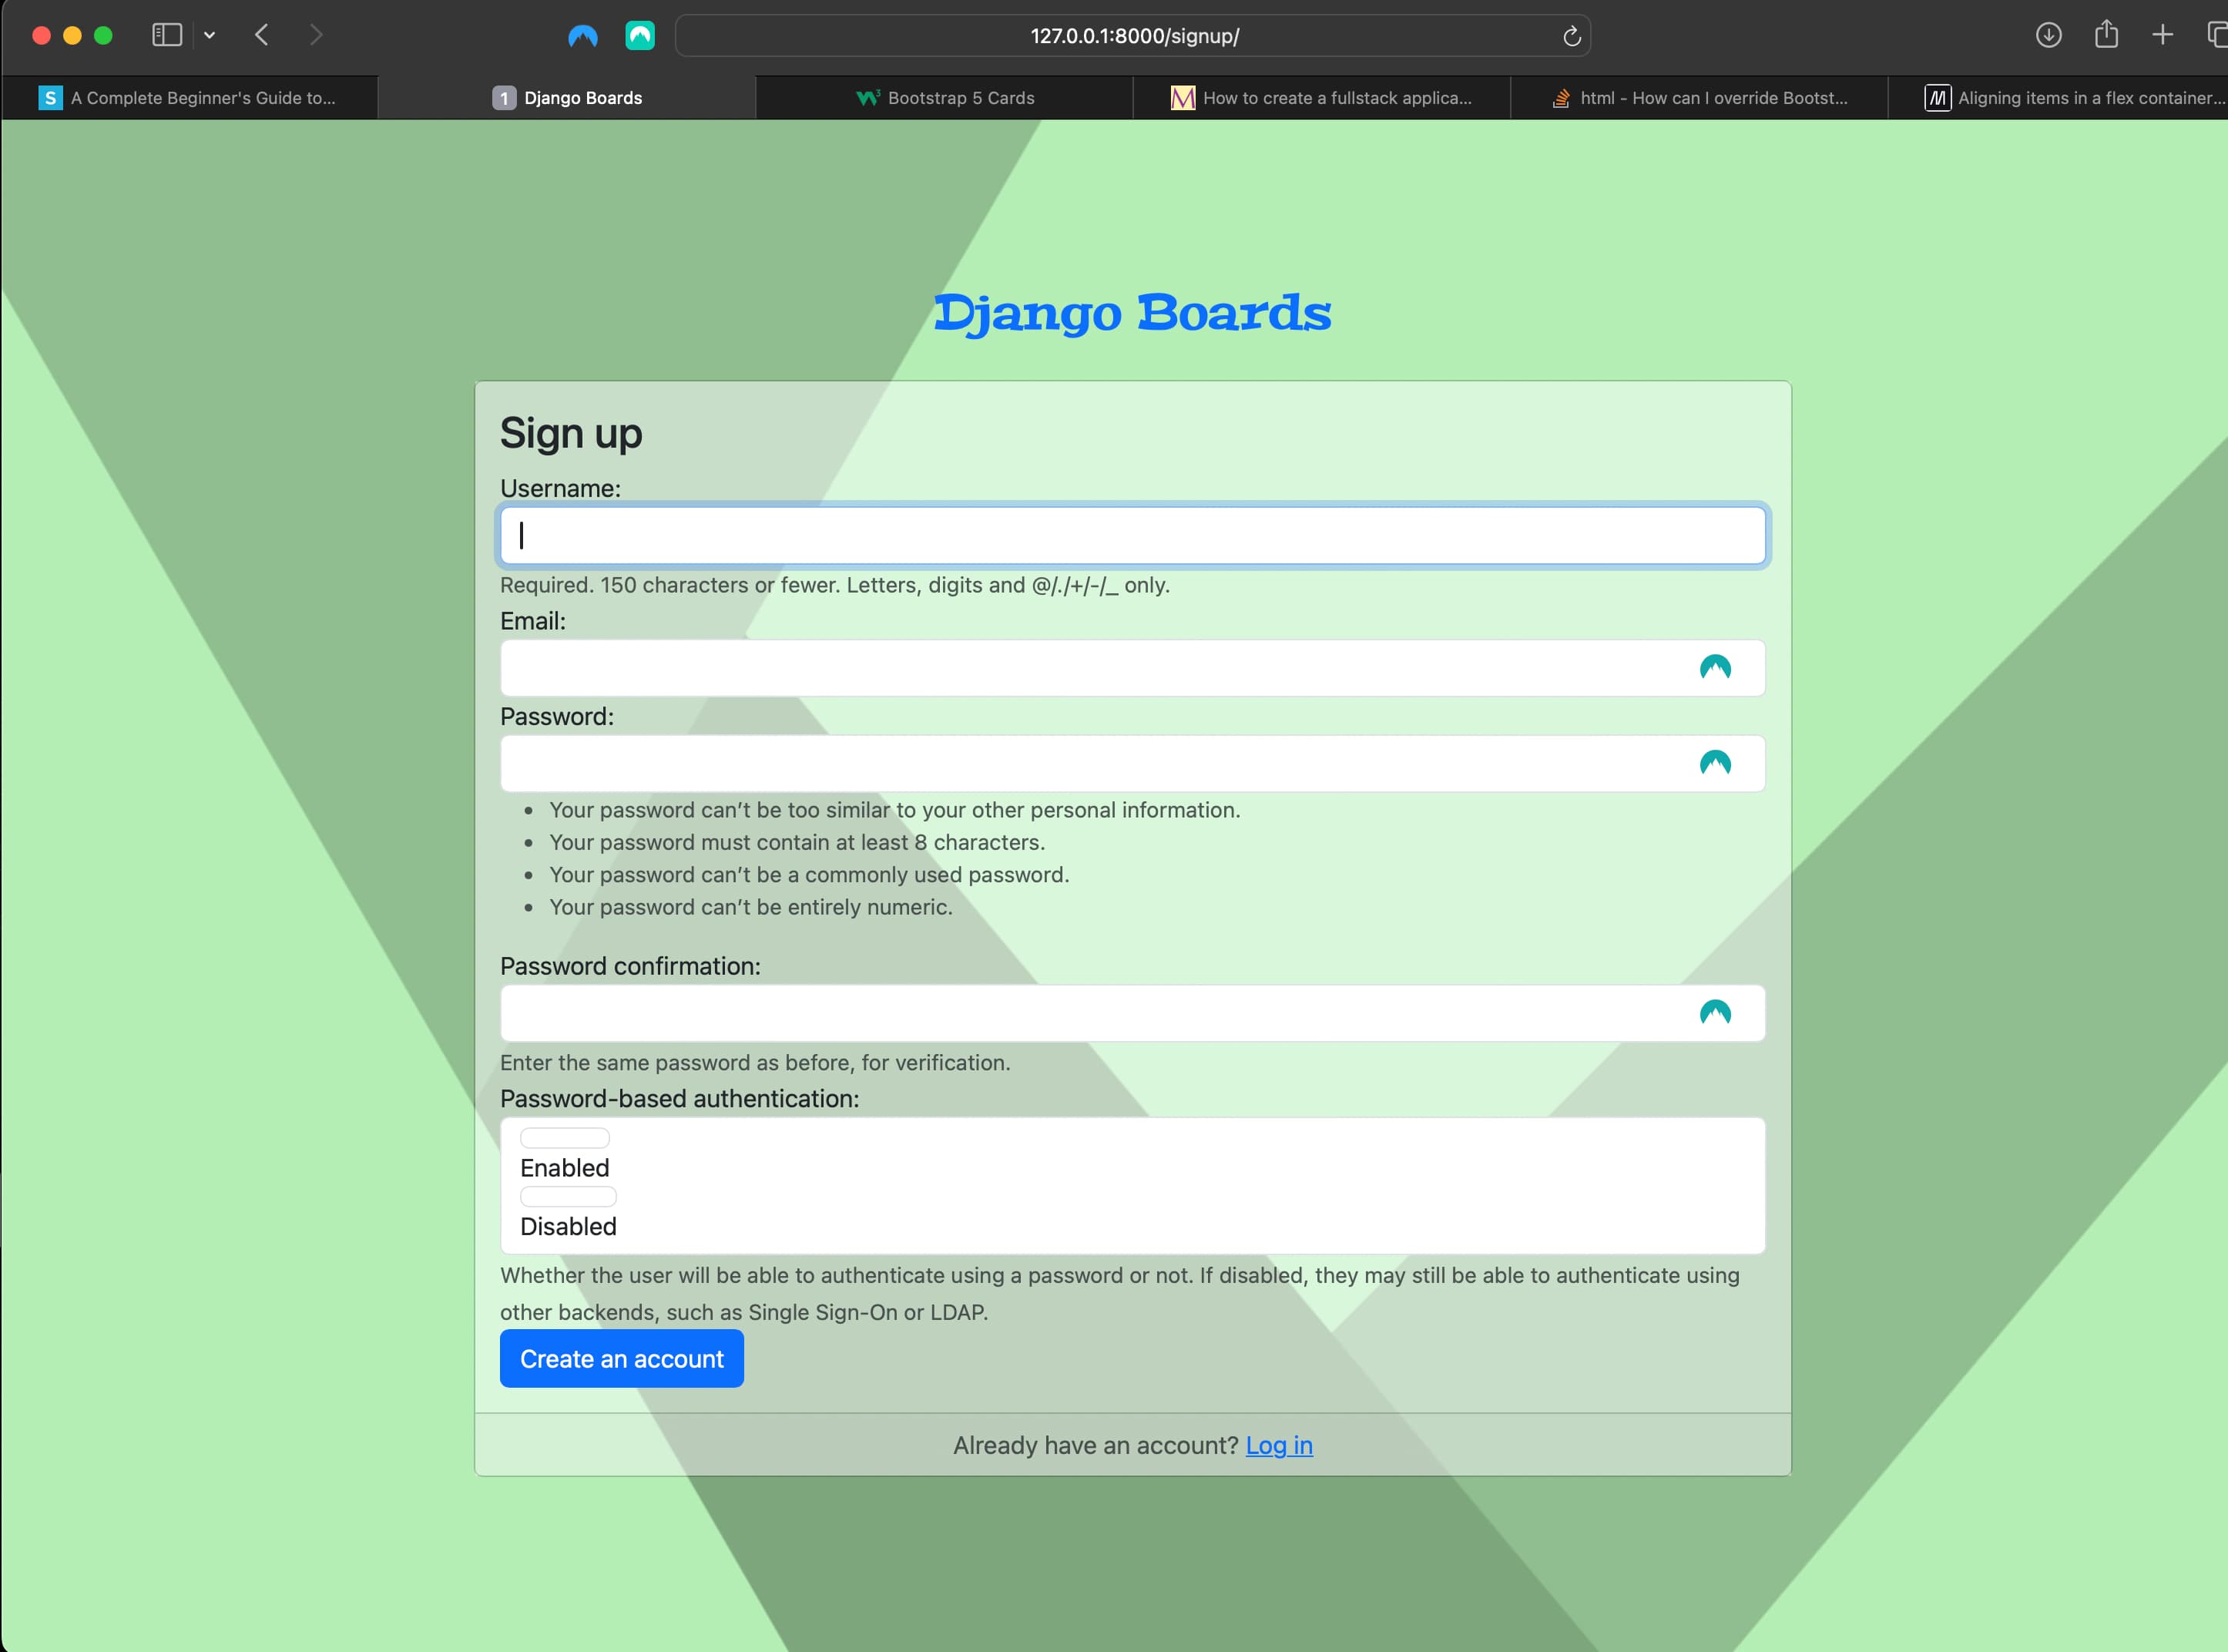Viewport: 2228px width, 1652px height.
Task: Click the Sign up heading
Action: click(571, 433)
